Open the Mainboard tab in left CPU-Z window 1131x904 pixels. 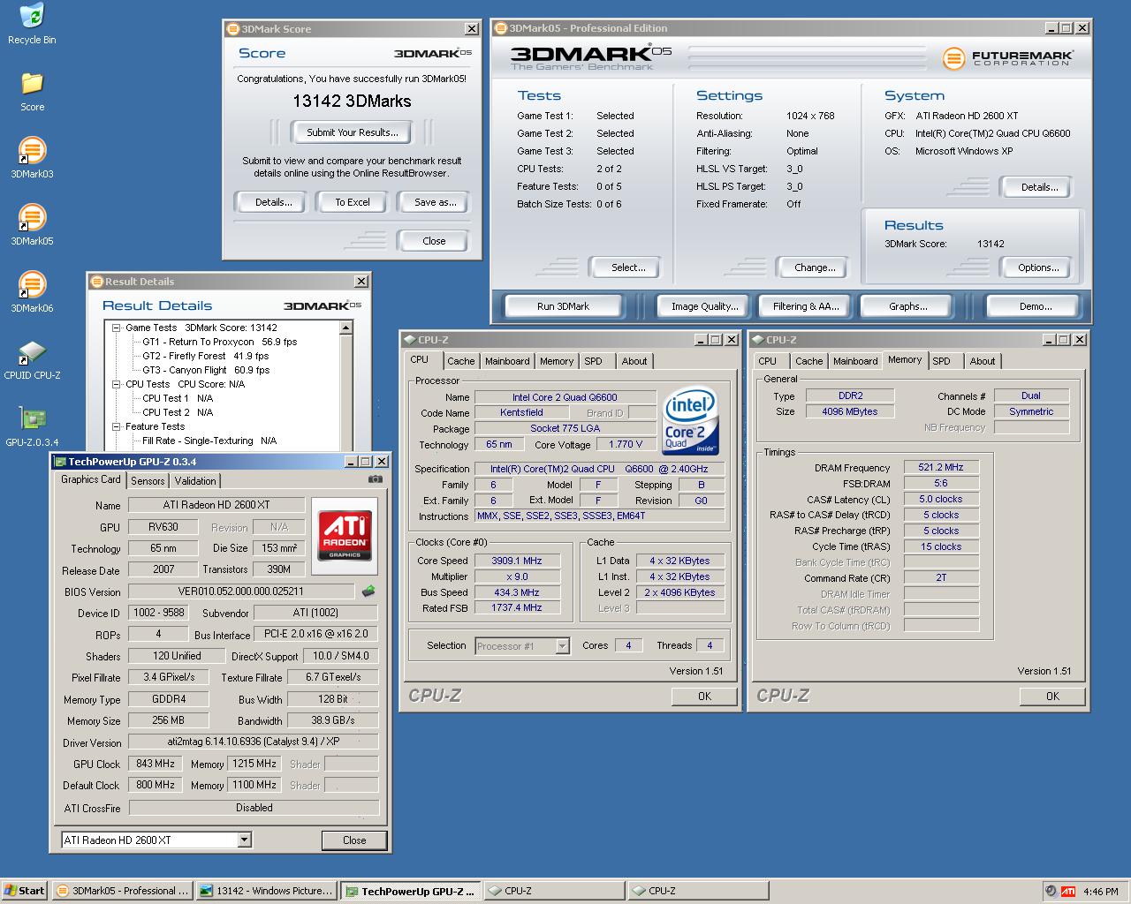click(x=507, y=361)
